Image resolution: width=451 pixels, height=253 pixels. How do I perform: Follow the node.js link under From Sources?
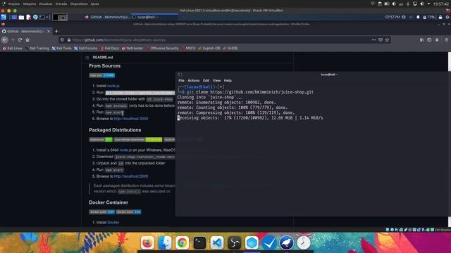coord(113,86)
